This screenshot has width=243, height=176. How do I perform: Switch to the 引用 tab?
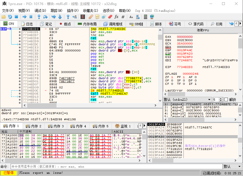[217, 24]
